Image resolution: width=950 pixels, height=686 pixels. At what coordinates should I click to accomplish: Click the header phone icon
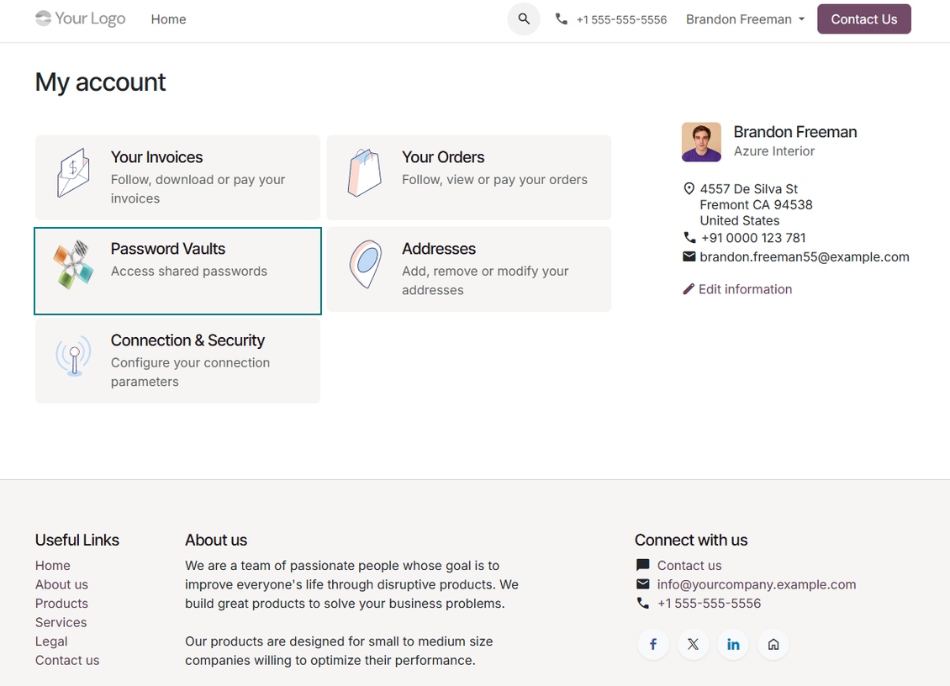(562, 19)
